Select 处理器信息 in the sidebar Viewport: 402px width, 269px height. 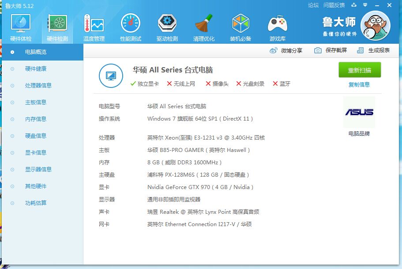[x=42, y=86]
